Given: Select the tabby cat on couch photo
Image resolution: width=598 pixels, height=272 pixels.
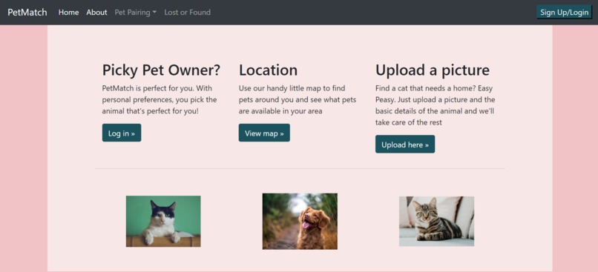Looking at the screenshot, I should [x=437, y=222].
